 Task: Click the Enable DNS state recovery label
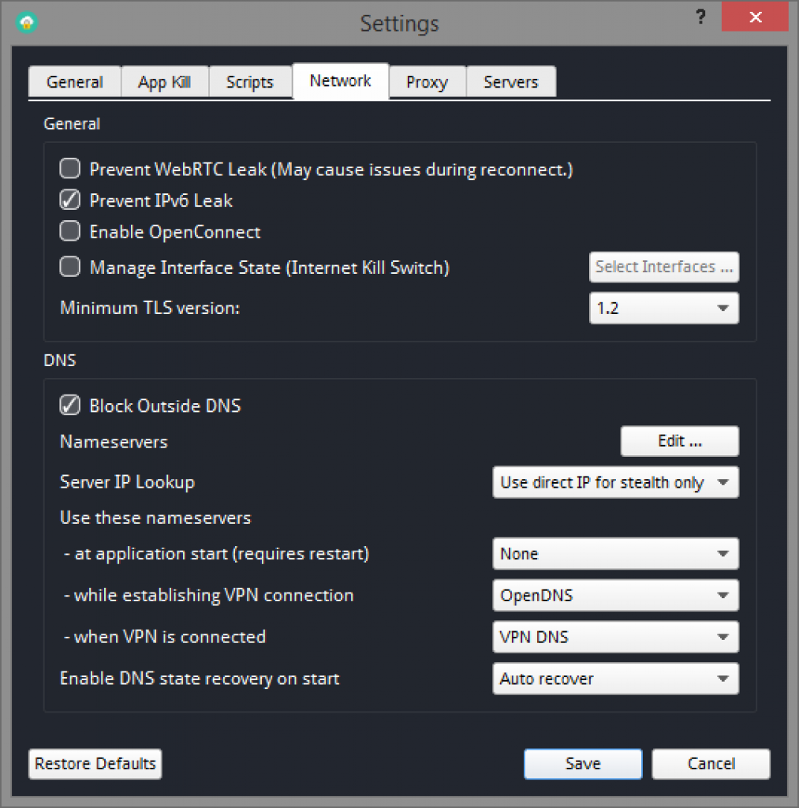click(200, 679)
